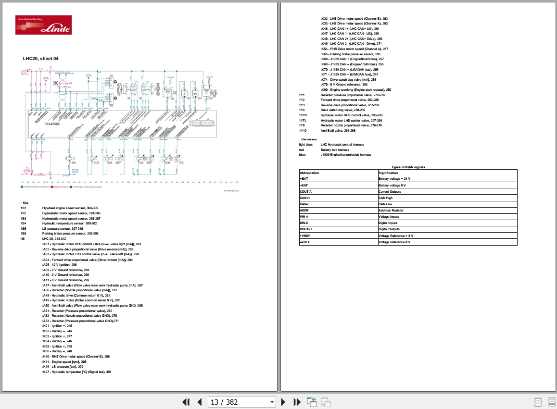Select the line ':K75 - 0 V Ground reference, 303'
This screenshot has width=557, height=409.
pyautogui.click(x=344, y=85)
